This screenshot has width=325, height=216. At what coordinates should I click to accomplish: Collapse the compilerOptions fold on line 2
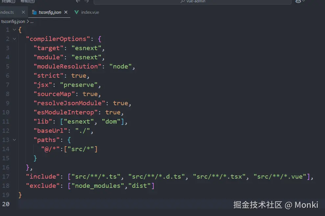click(14, 39)
